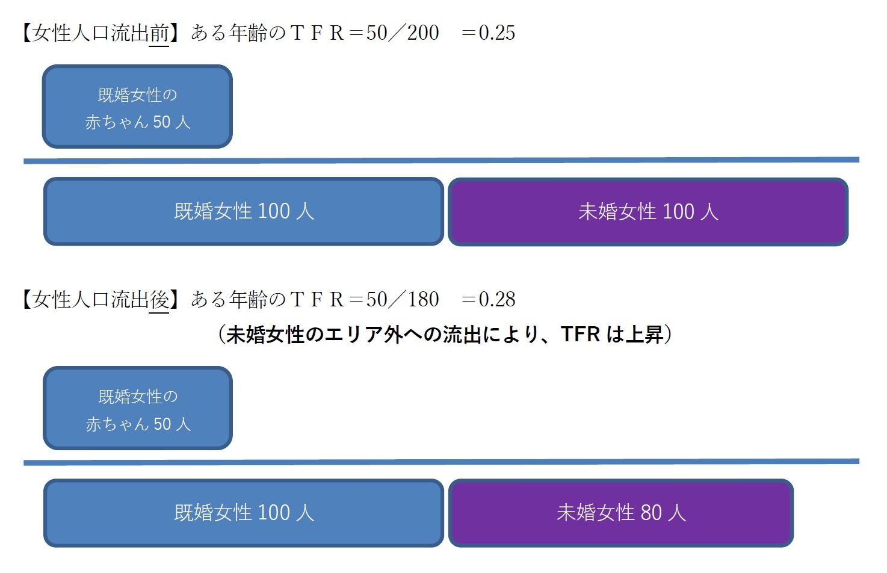This screenshot has height=573, width=887.
Task: Click the '=0.28' result value
Action: coord(488,299)
